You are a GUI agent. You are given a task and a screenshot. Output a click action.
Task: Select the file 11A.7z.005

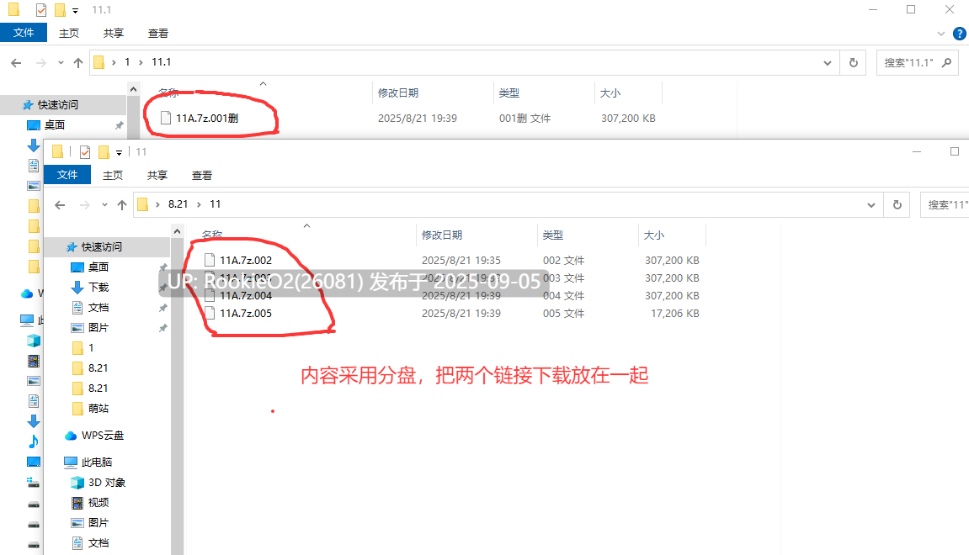tap(245, 314)
